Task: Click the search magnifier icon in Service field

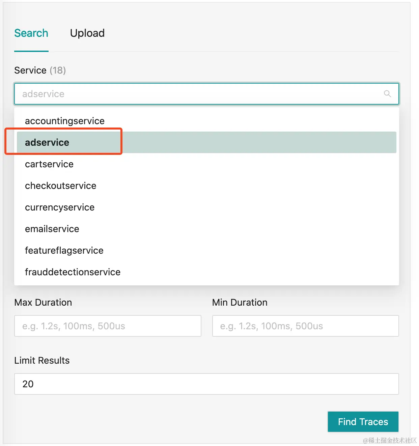Action: 387,94
